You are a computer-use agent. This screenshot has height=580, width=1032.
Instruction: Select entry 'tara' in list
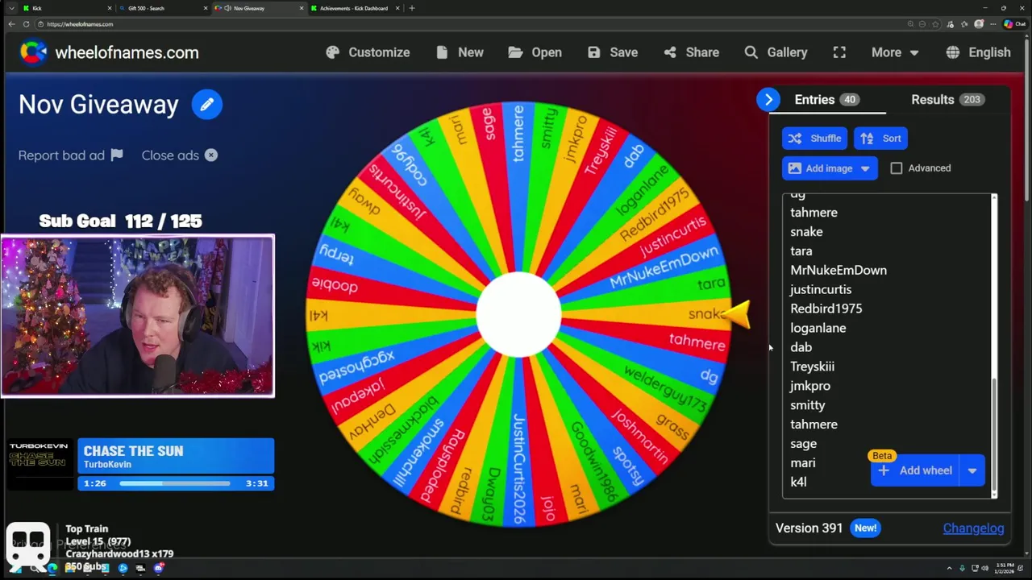click(801, 251)
